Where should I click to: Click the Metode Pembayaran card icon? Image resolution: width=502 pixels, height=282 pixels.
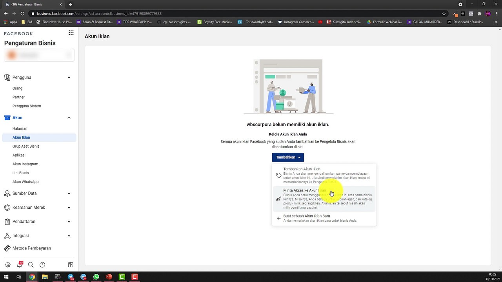[x=7, y=248]
